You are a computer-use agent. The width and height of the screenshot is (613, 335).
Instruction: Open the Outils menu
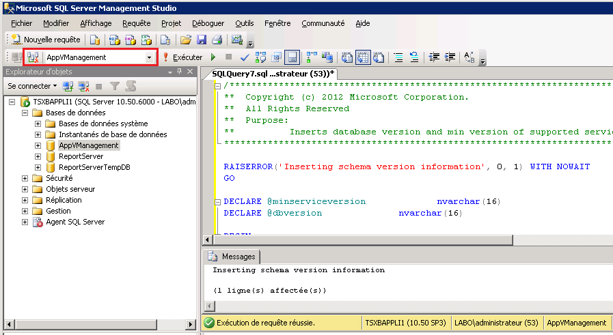click(x=245, y=23)
